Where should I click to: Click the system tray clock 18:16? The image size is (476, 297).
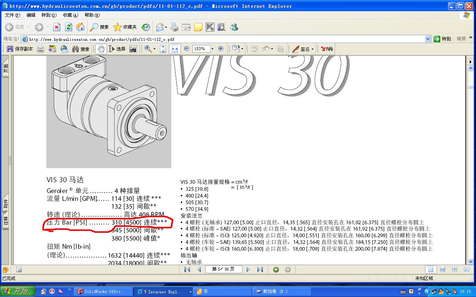click(465, 291)
